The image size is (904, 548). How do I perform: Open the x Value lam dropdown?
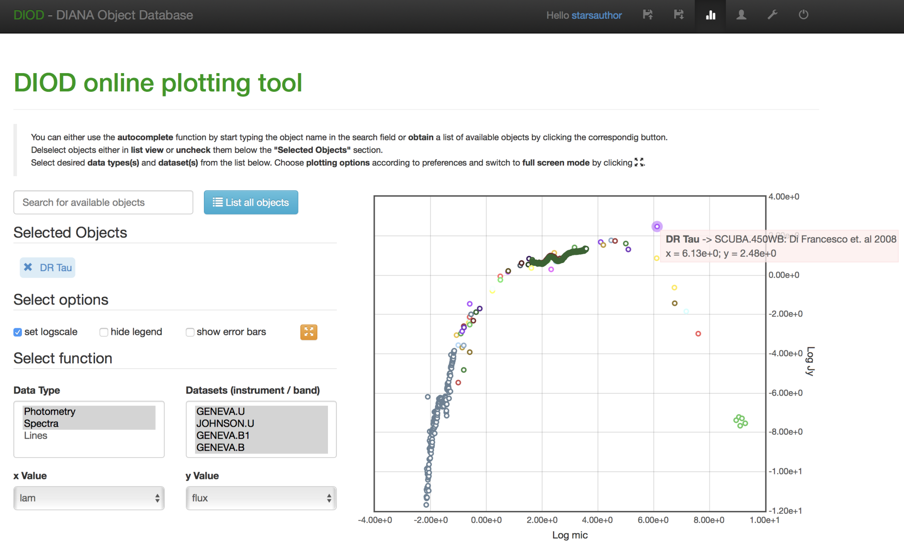pyautogui.click(x=89, y=498)
